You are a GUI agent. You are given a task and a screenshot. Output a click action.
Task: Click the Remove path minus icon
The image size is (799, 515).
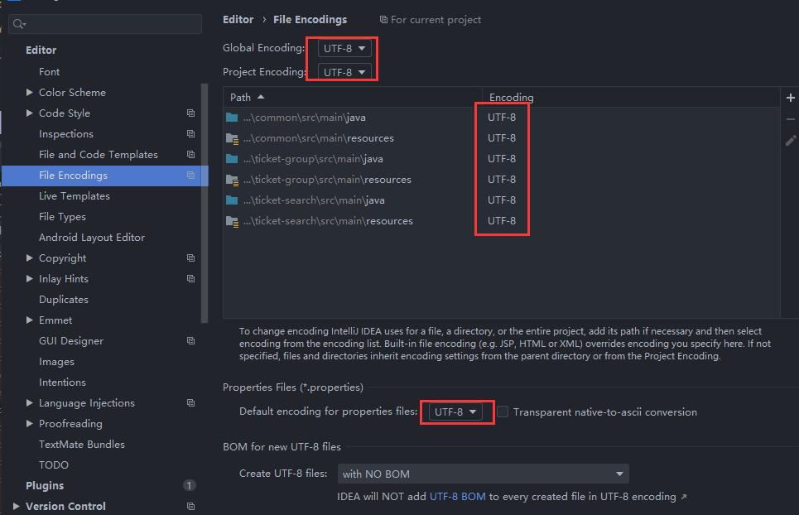(x=790, y=119)
